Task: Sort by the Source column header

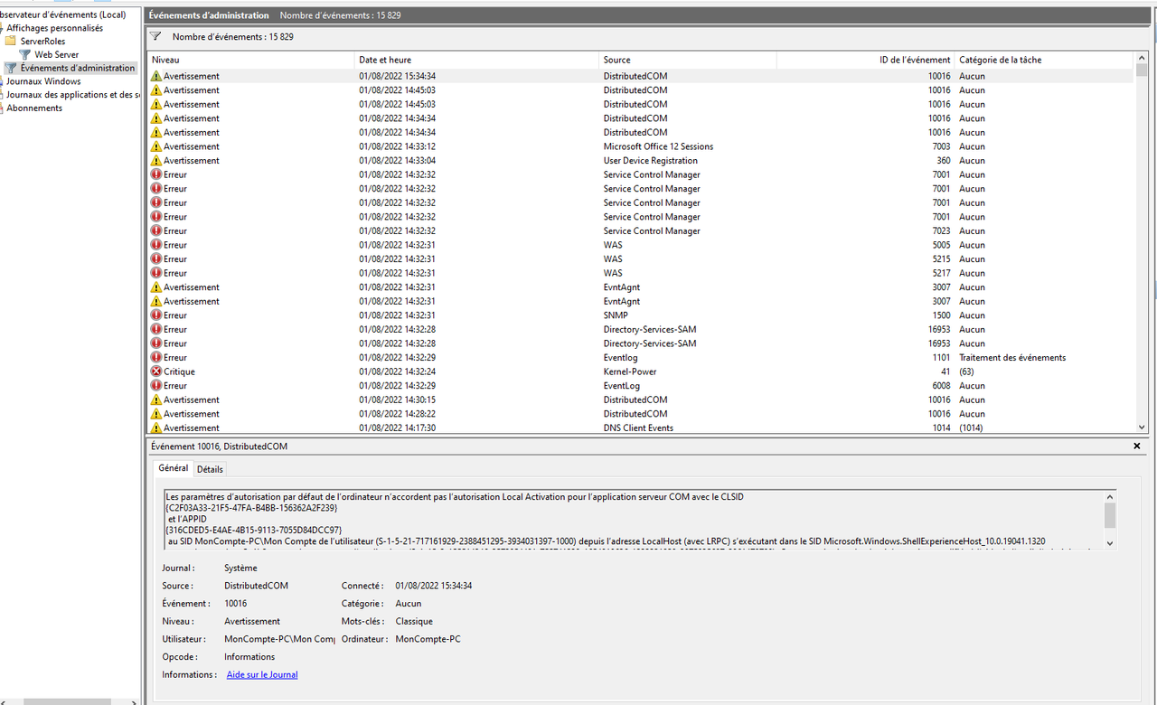Action: [x=688, y=60]
